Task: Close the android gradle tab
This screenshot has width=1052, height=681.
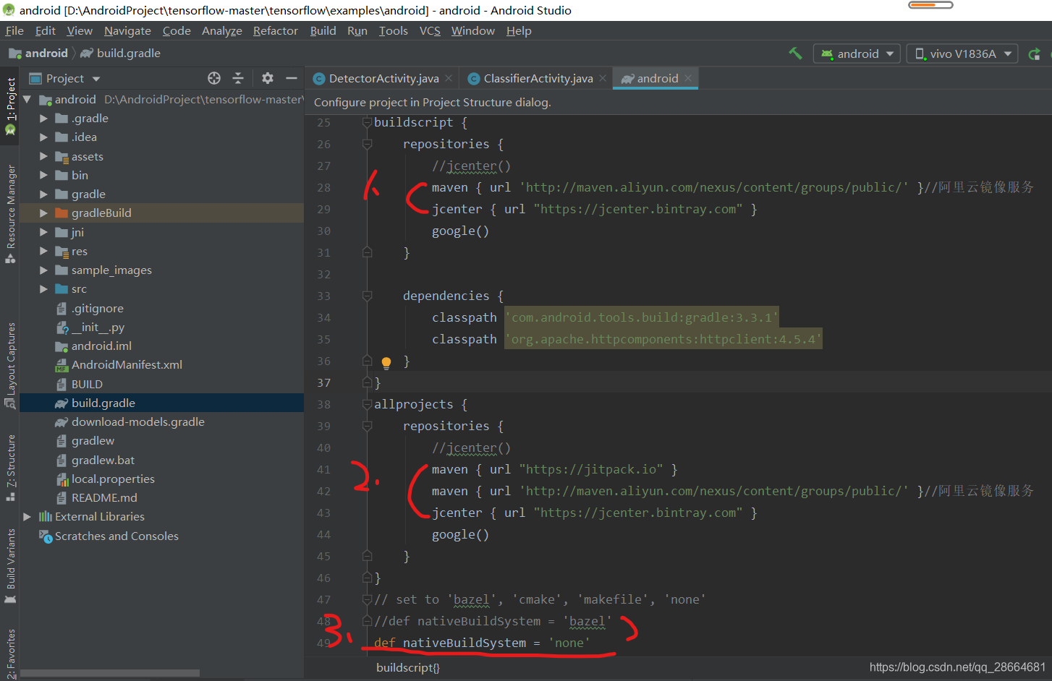Action: pyautogui.click(x=688, y=78)
